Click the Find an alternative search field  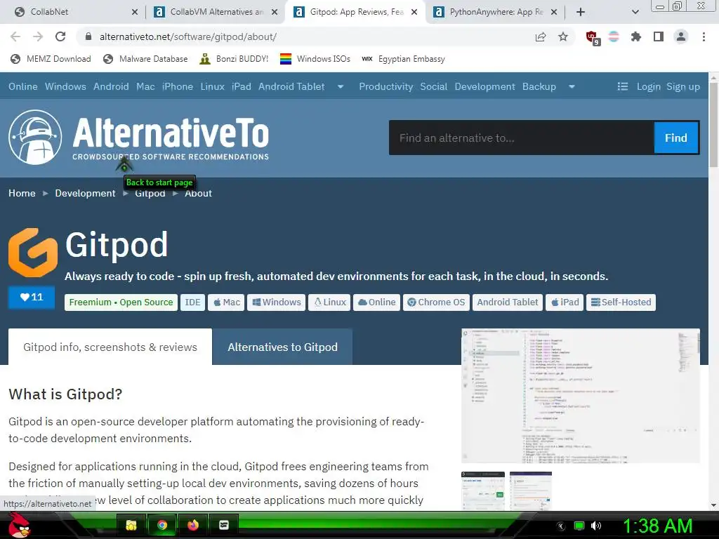coord(522,138)
